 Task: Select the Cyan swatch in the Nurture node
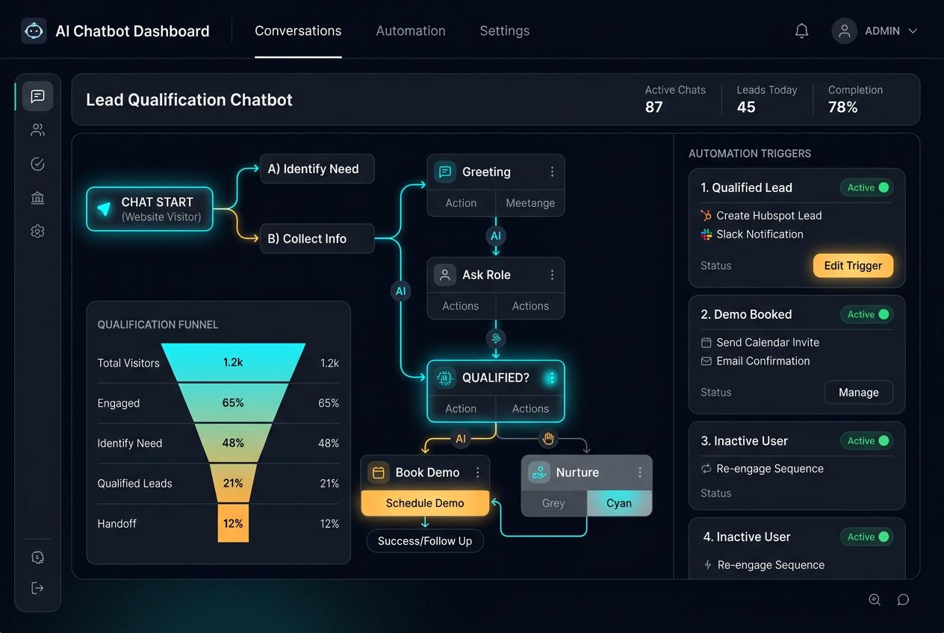(x=619, y=503)
